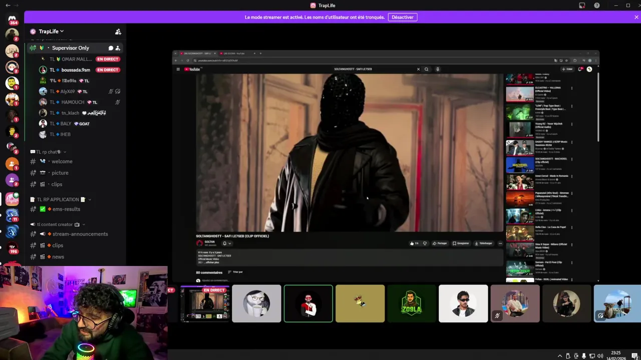Viewport: 641px width, 360px height.
Task: Open more actions ellipsis under video
Action: click(500, 243)
